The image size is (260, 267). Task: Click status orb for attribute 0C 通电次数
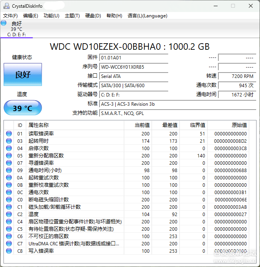[x=9, y=192]
